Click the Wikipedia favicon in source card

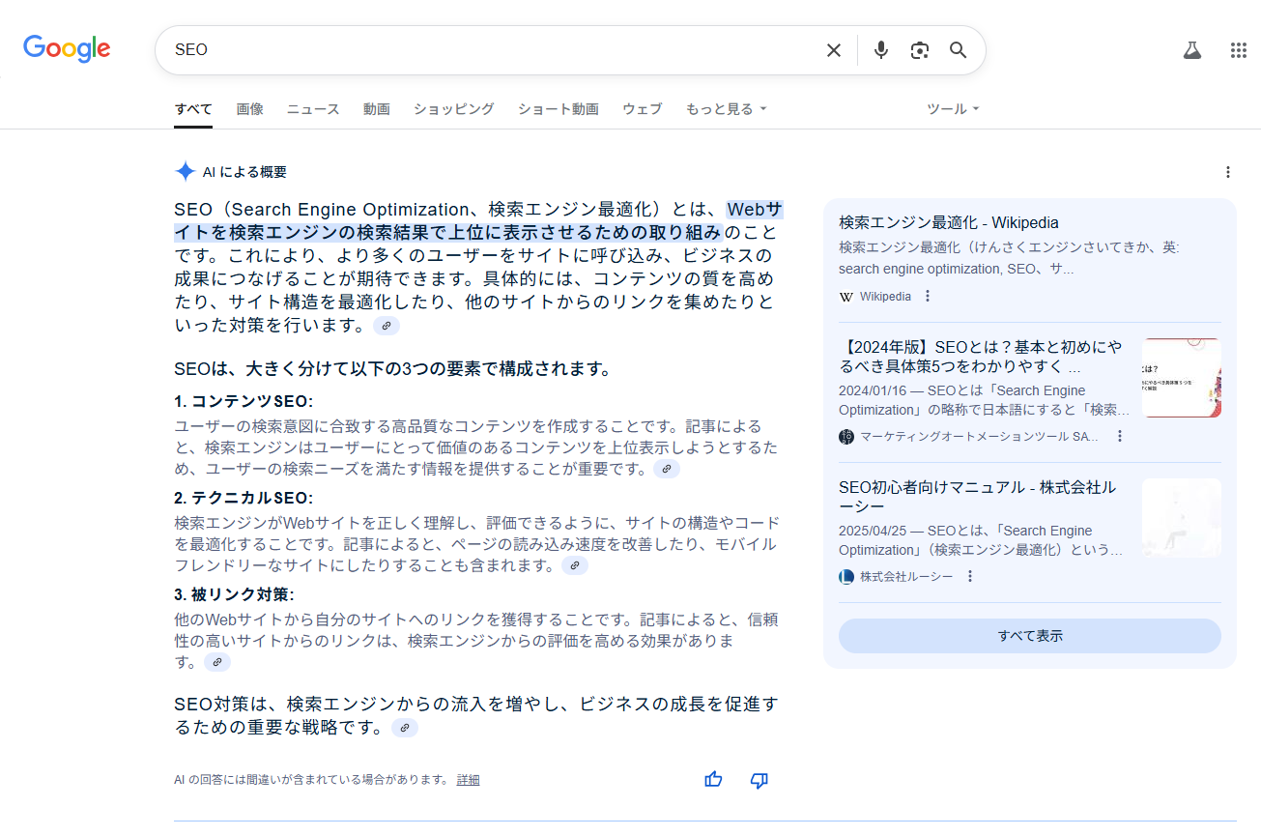pos(846,297)
